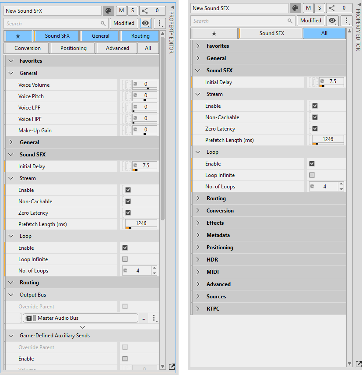Enable Loop Infinite checkbox in left panel
Viewport: 362px width, 375px height.
pos(125,259)
